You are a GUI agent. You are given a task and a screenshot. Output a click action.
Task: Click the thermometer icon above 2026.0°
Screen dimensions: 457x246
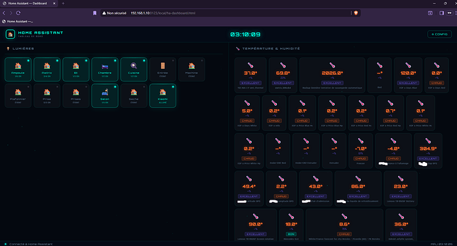click(332, 65)
